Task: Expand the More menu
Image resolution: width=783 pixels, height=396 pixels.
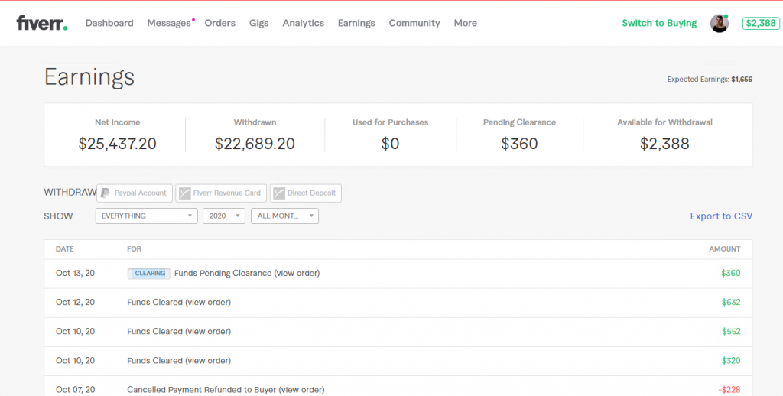Action: (466, 23)
